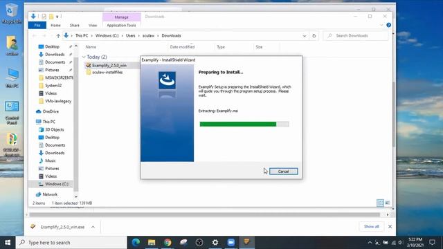The height and width of the screenshot is (249, 443).
Task: Open Zoom app from taskbar
Action: (x=230, y=243)
